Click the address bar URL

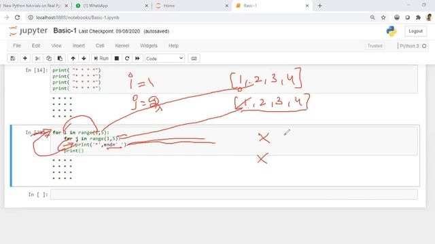point(77,18)
